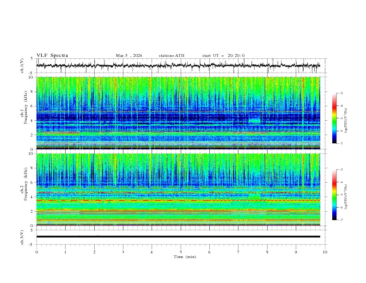Click the "VLF Spectra" title text
The height and width of the screenshot is (283, 366).
coord(52,55)
